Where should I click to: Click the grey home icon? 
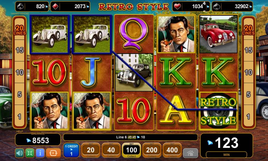coord(190,153)
